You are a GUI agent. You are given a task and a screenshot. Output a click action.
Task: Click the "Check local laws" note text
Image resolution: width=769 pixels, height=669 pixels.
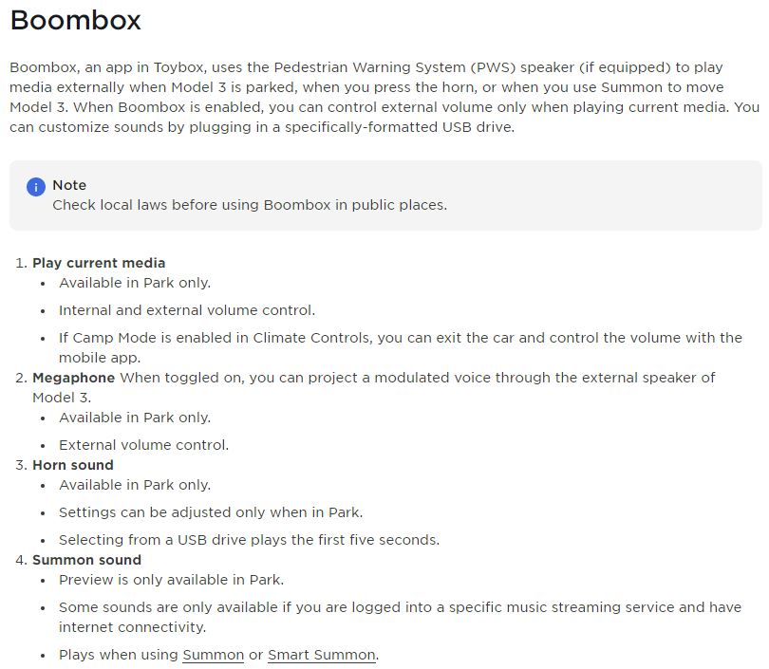click(249, 205)
